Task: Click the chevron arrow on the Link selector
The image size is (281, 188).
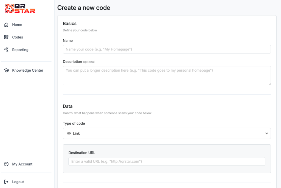Action: pyautogui.click(x=266, y=133)
